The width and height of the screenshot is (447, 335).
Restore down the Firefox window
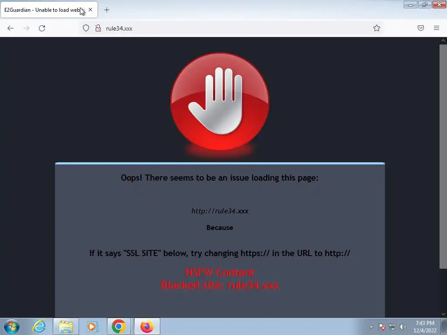point(425,5)
